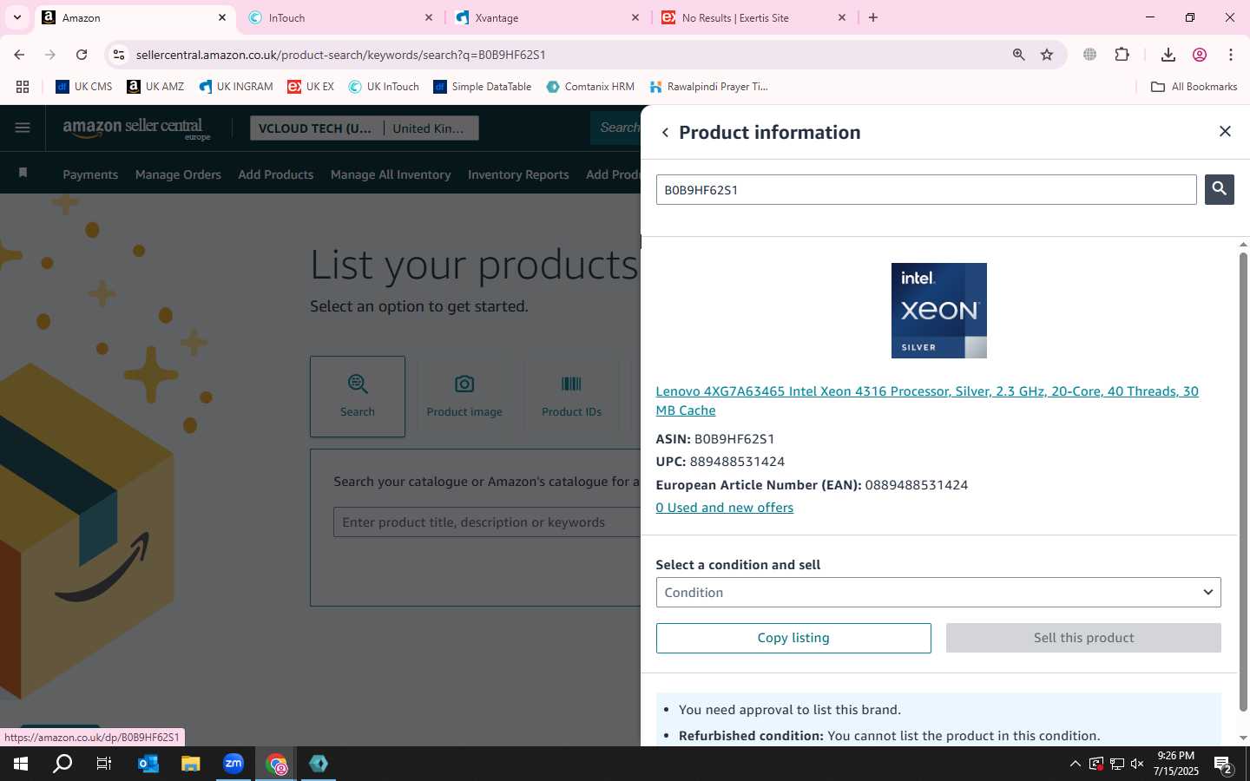Switch to the No Results Exertis Site tab

pos(753,17)
